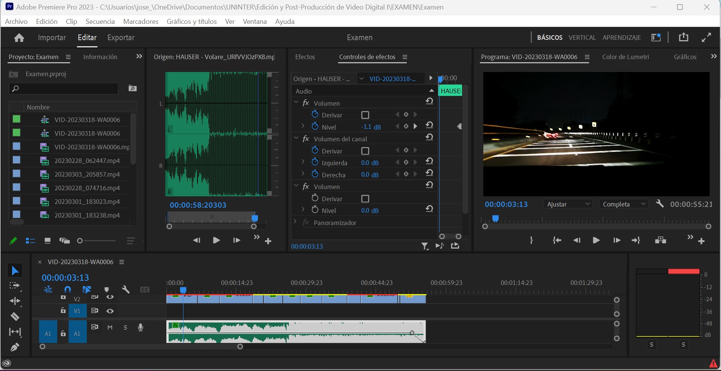Show more Project panel tabs chevron
This screenshot has width=721, height=371.
(x=139, y=56)
